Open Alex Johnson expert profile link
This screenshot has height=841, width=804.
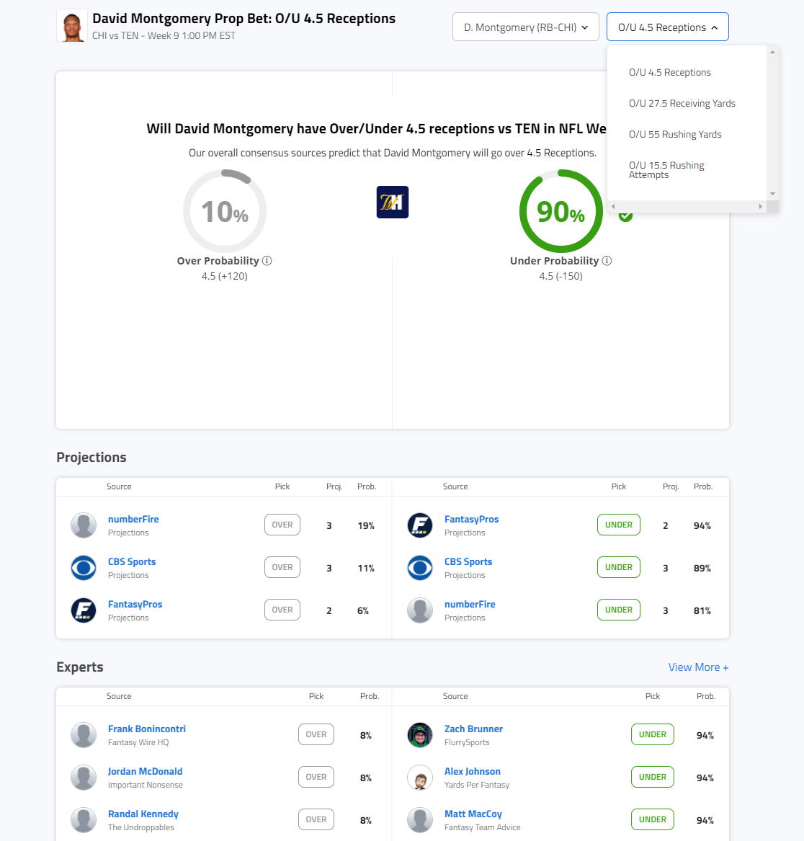473,771
